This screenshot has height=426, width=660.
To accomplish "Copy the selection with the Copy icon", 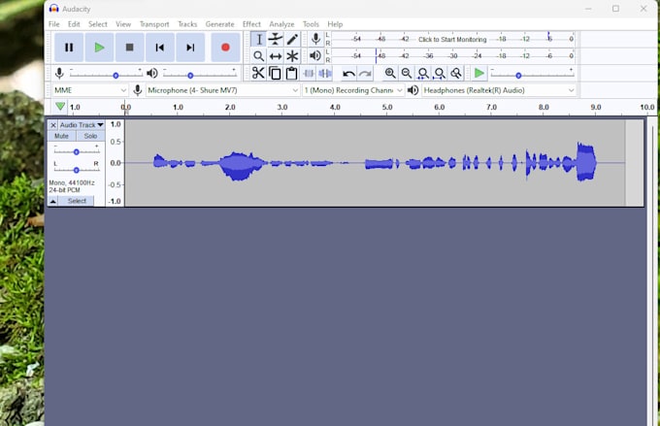I will (275, 73).
